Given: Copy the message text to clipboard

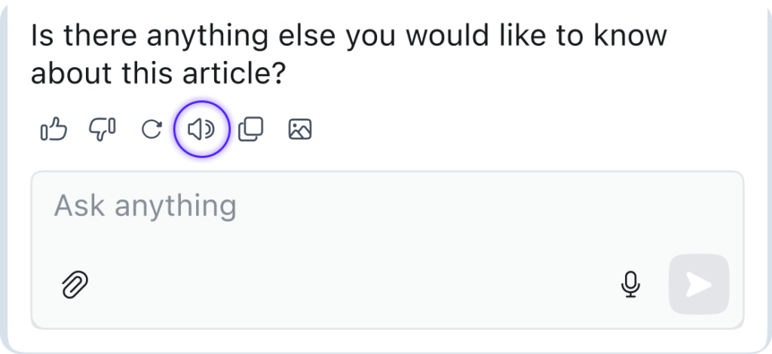Looking at the screenshot, I should tap(250, 130).
